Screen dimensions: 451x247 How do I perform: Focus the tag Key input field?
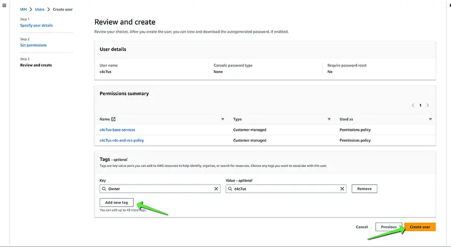coord(160,188)
